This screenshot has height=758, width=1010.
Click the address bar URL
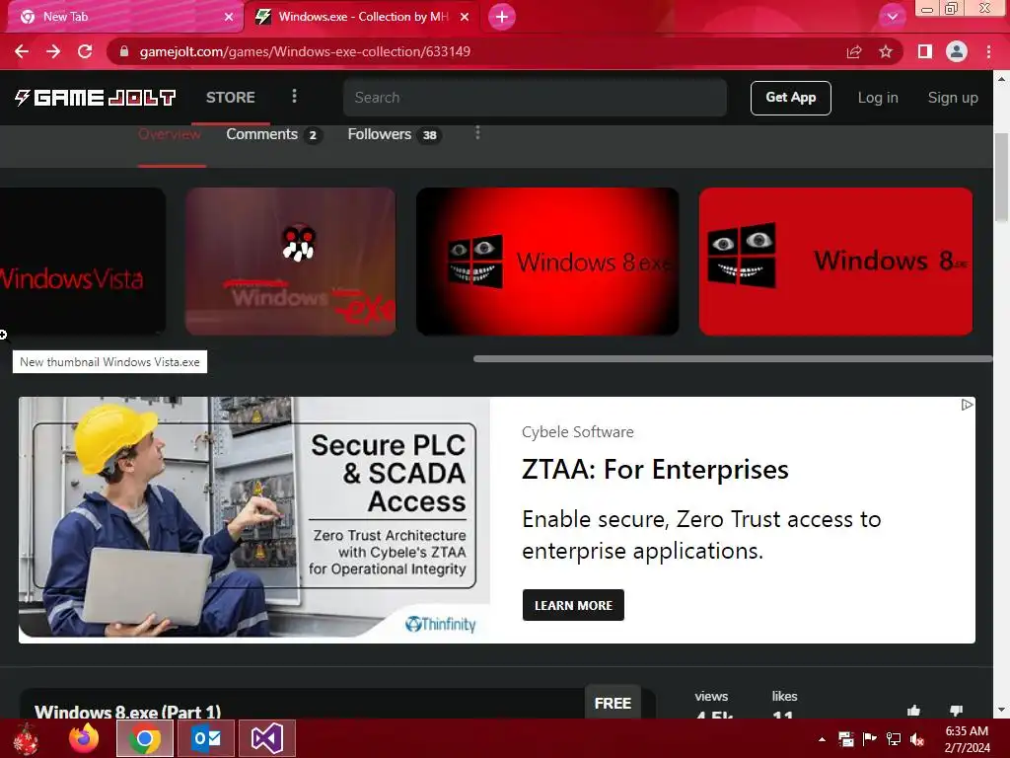305,51
